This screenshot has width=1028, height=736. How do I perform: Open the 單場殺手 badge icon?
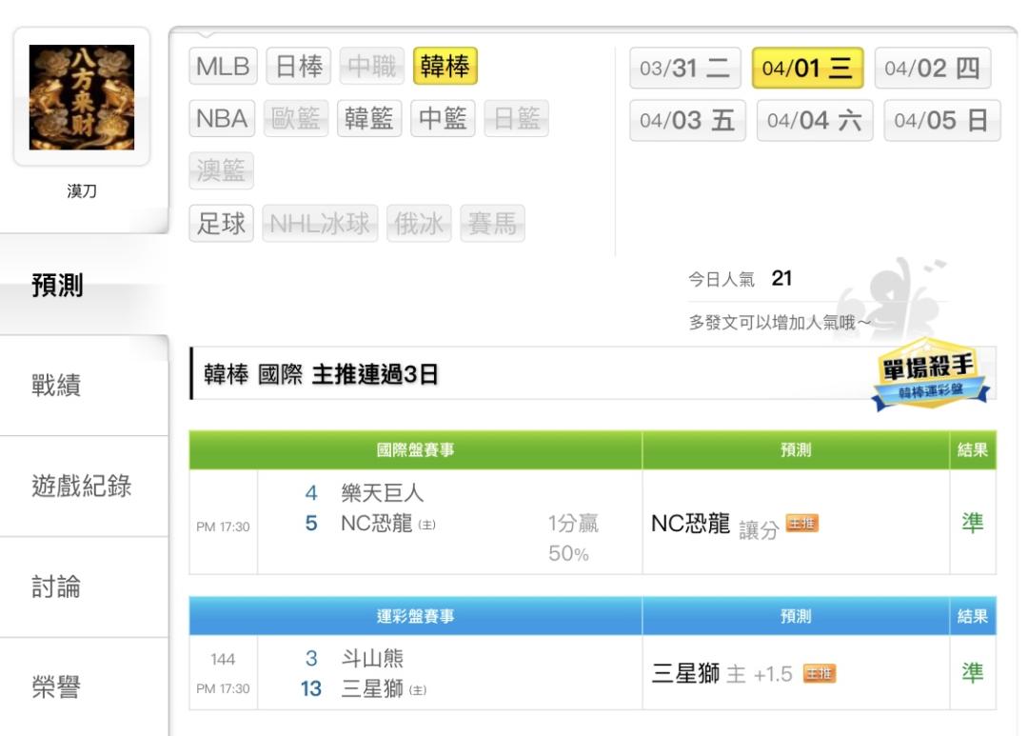point(930,375)
